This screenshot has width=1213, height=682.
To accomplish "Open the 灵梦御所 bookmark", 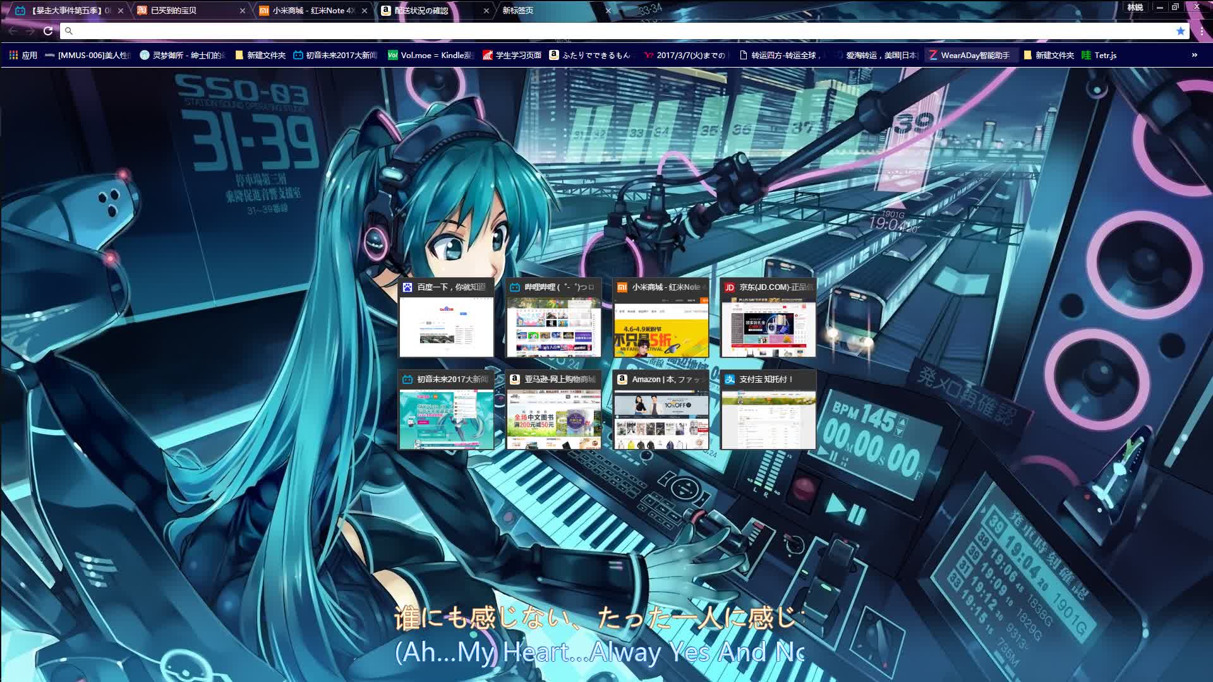I will click(183, 55).
